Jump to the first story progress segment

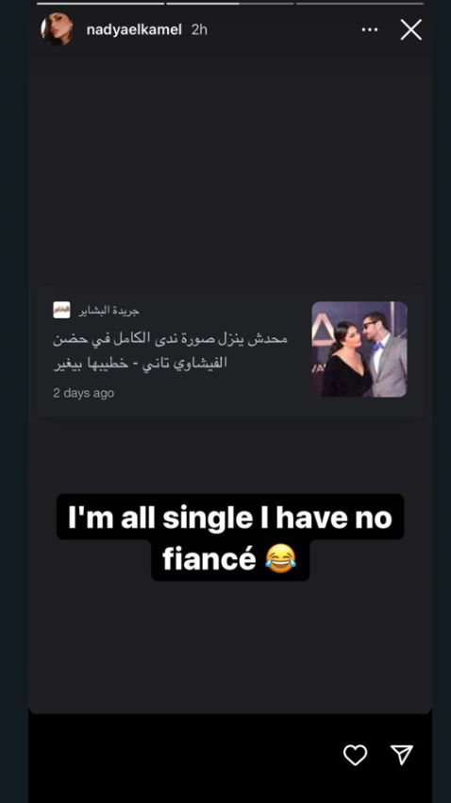[x=101, y=4]
